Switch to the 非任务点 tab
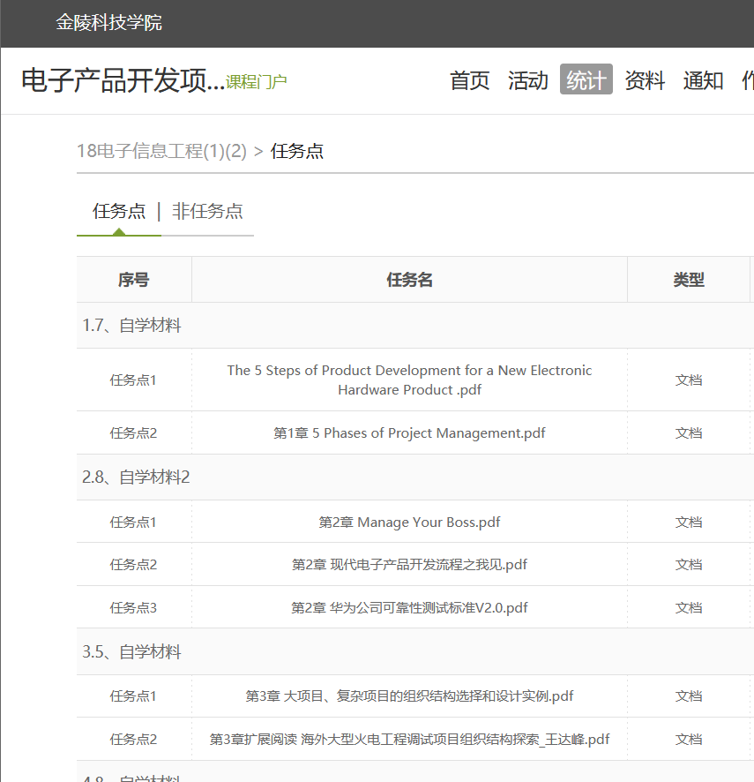Viewport: 754px width, 782px height. tap(207, 212)
